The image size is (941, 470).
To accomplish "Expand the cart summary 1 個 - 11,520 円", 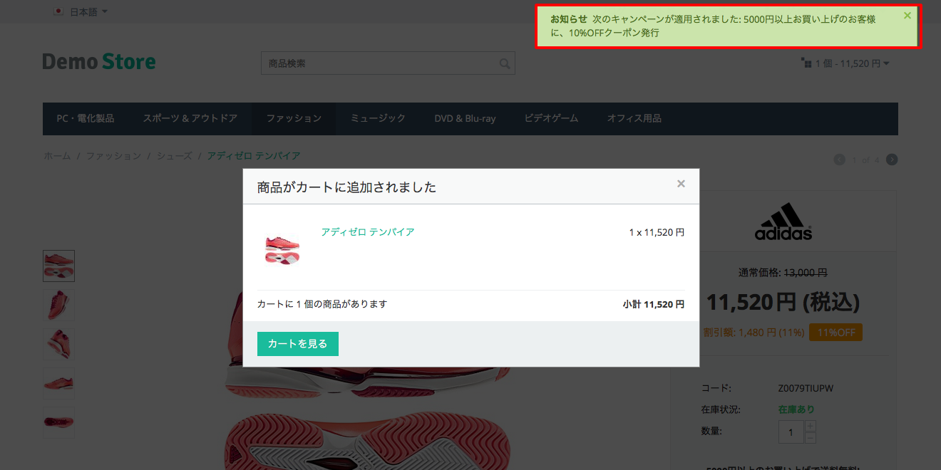I will click(x=852, y=63).
